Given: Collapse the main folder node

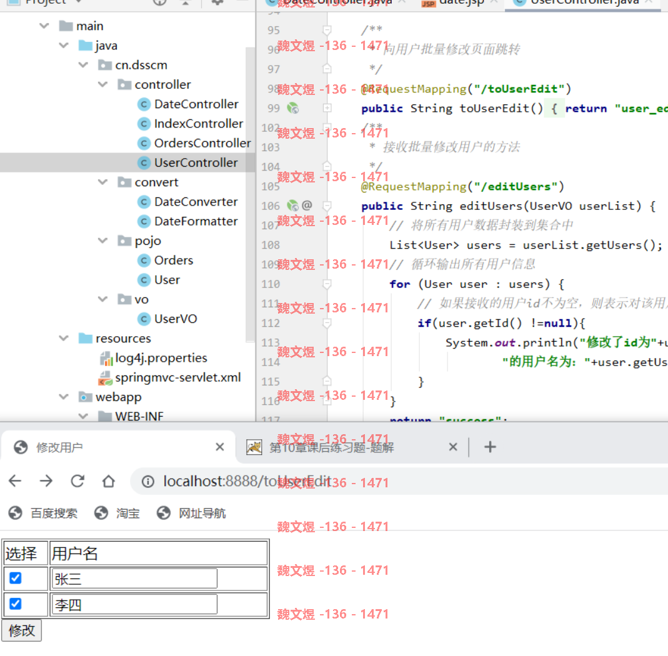Looking at the screenshot, I should tap(44, 26).
